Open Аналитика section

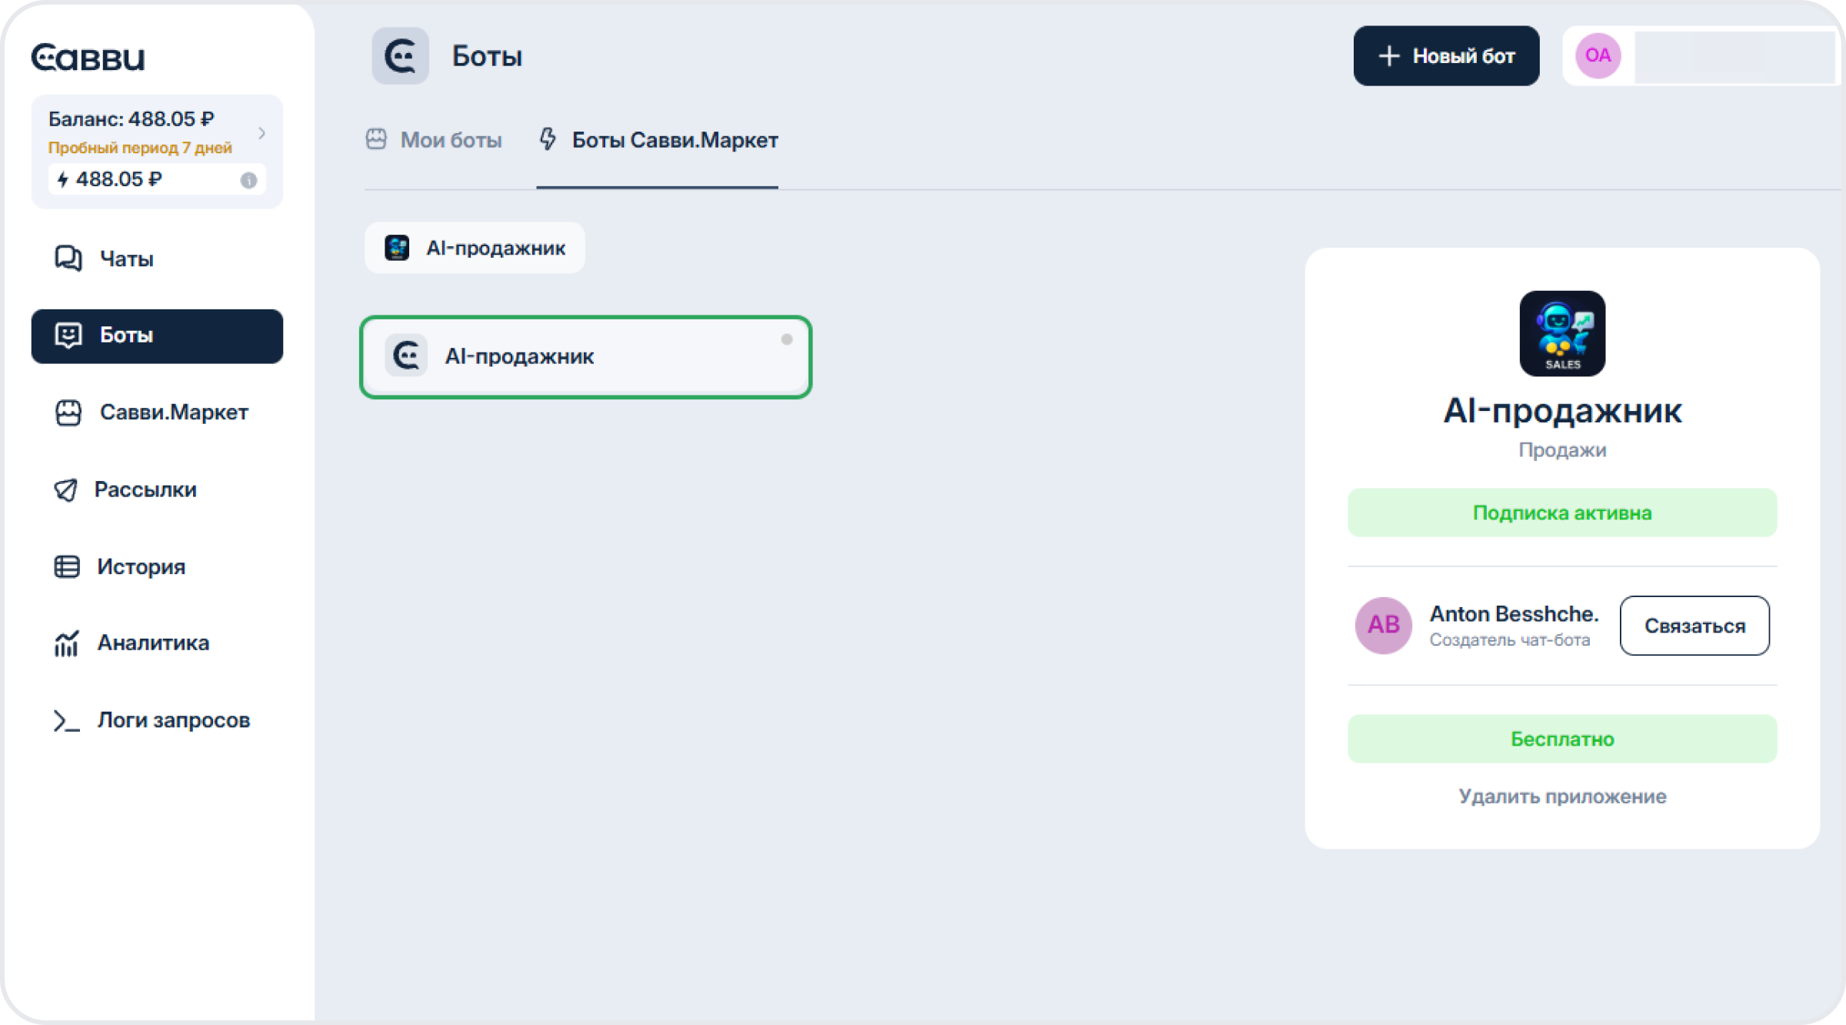pos(152,643)
